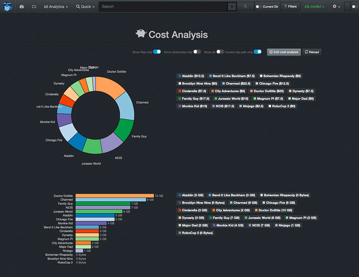Image resolution: width=359 pixels, height=277 pixels.
Task: Toggle Bend It Like Beckham (3 GB) legend
Action: tap(232, 195)
